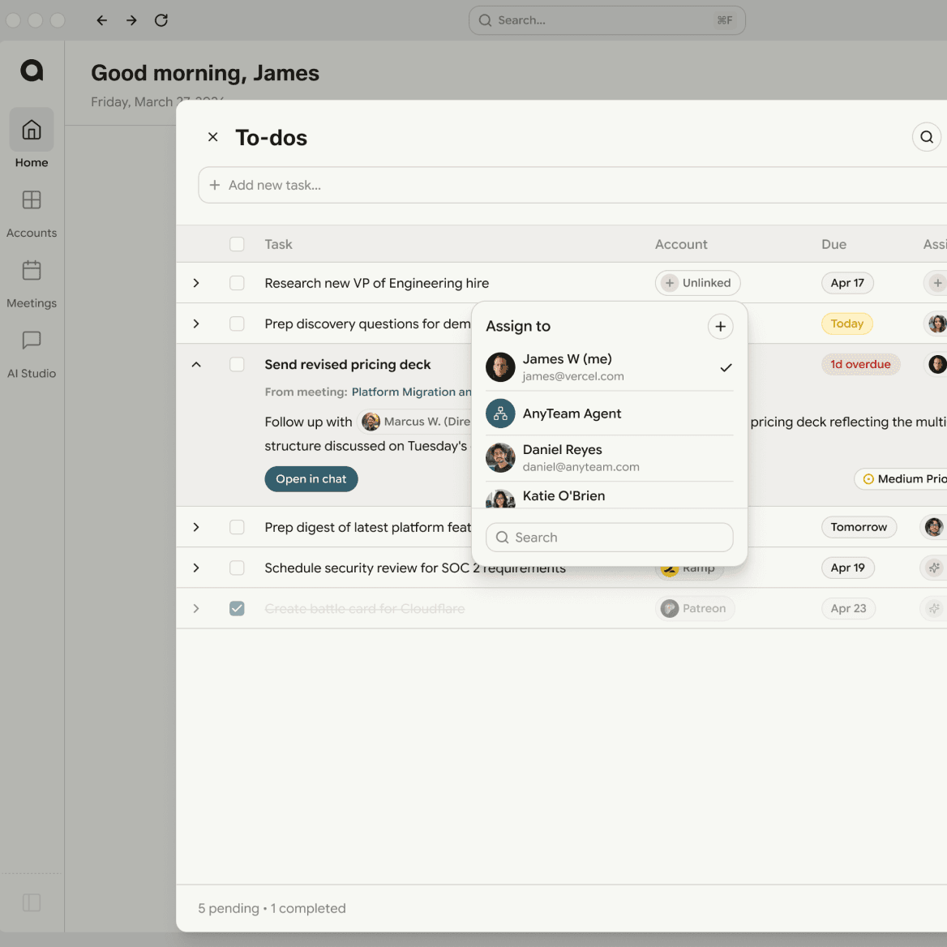Click the page reload icon
The image size is (947, 947).
pyautogui.click(x=161, y=19)
